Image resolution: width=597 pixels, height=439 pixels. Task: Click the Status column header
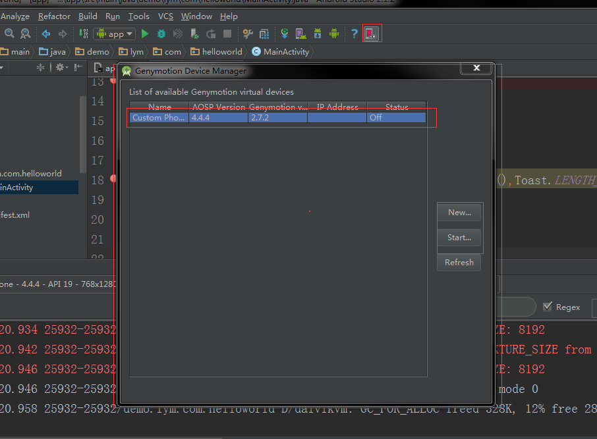click(x=397, y=107)
